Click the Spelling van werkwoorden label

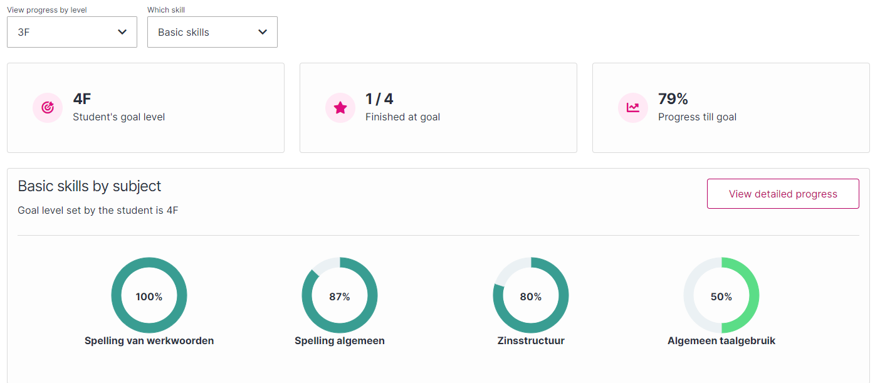pos(149,341)
